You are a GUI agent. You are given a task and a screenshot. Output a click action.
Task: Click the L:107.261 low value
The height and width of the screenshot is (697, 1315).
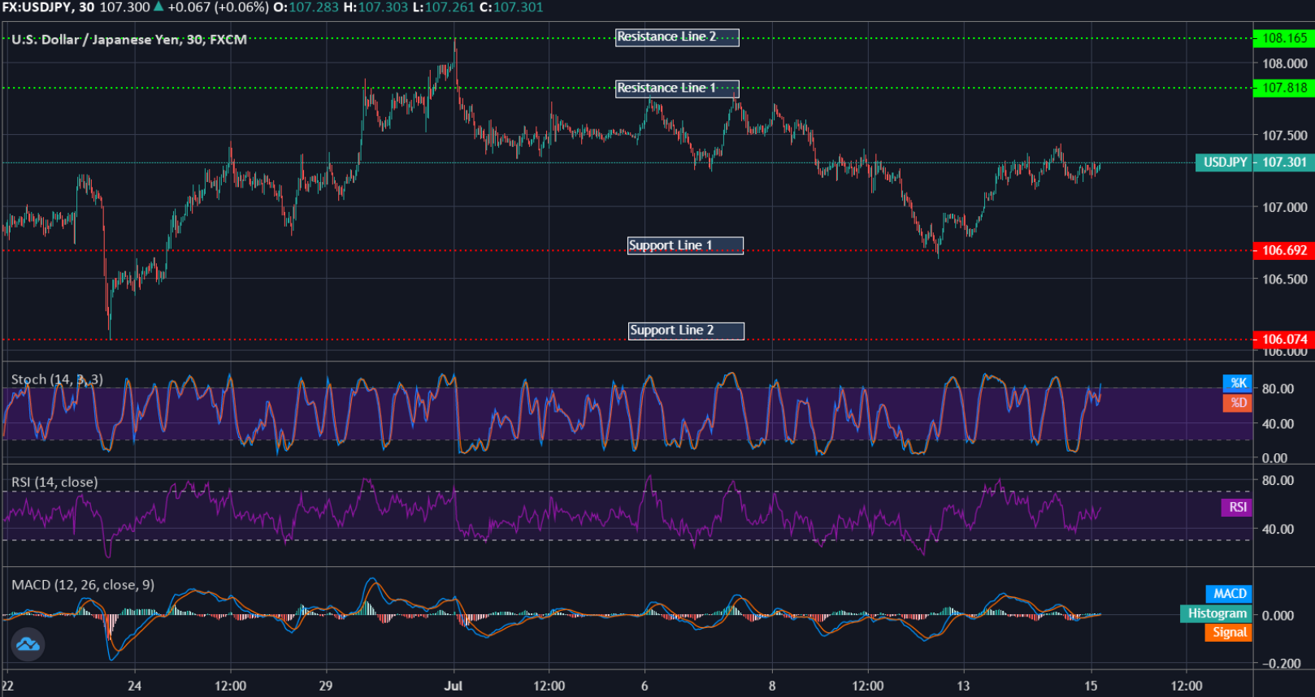444,7
